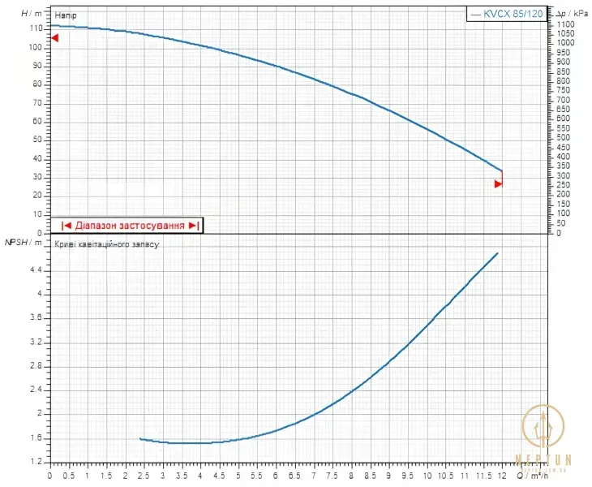The image size is (592, 487).
Task: Click the 110 tick on head axis
Action: (x=36, y=28)
